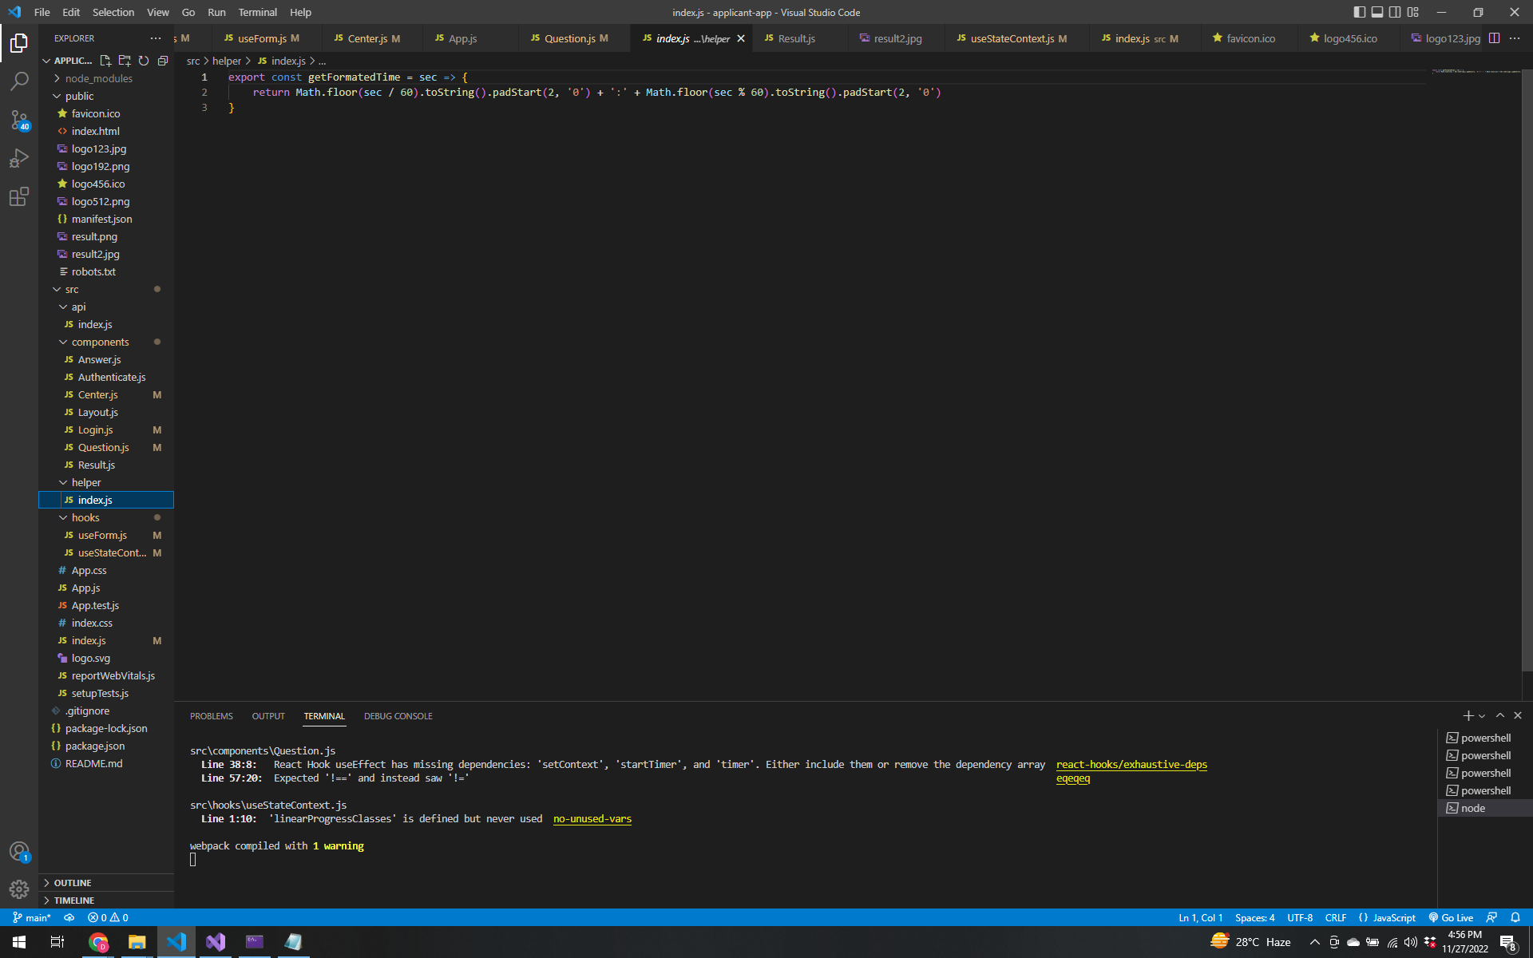
Task: Open the react-hooks/exhaustive-deps link
Action: [1131, 764]
